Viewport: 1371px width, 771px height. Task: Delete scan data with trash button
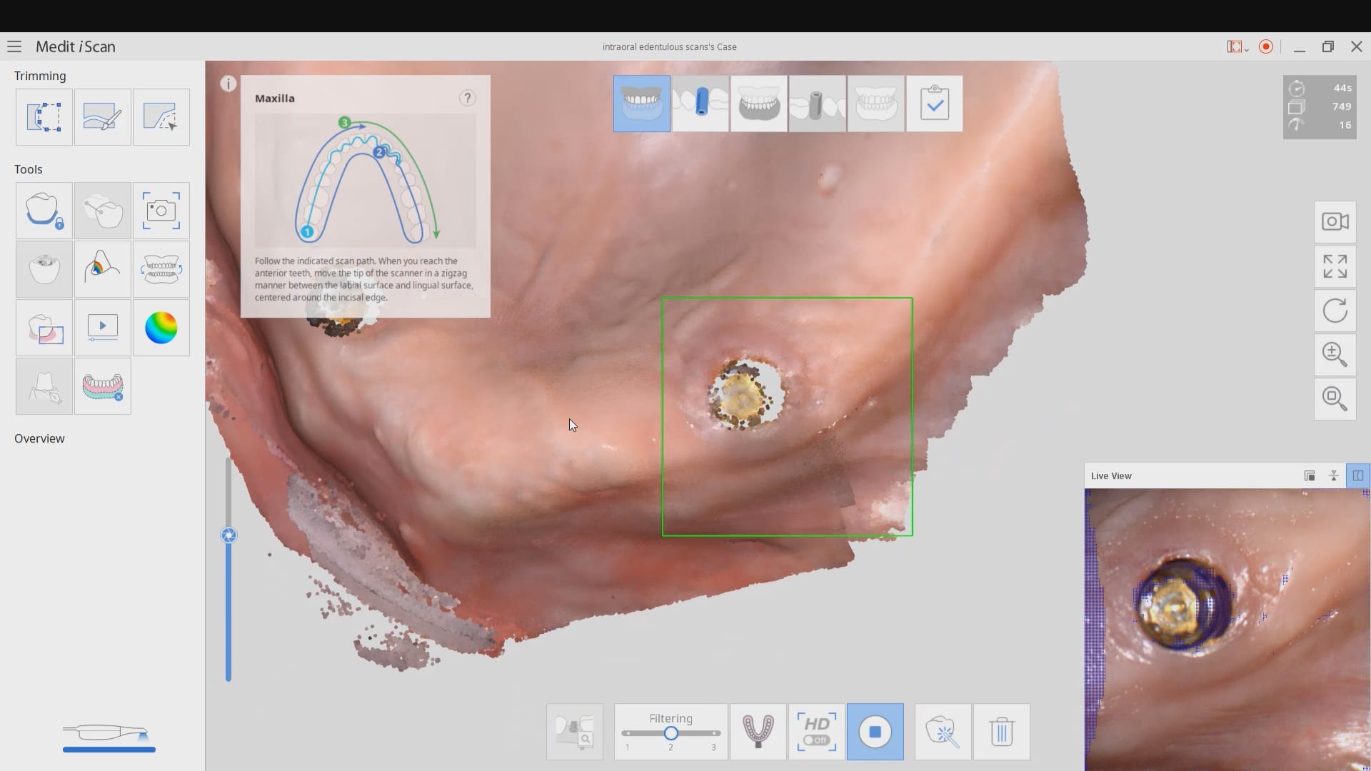(x=1002, y=732)
